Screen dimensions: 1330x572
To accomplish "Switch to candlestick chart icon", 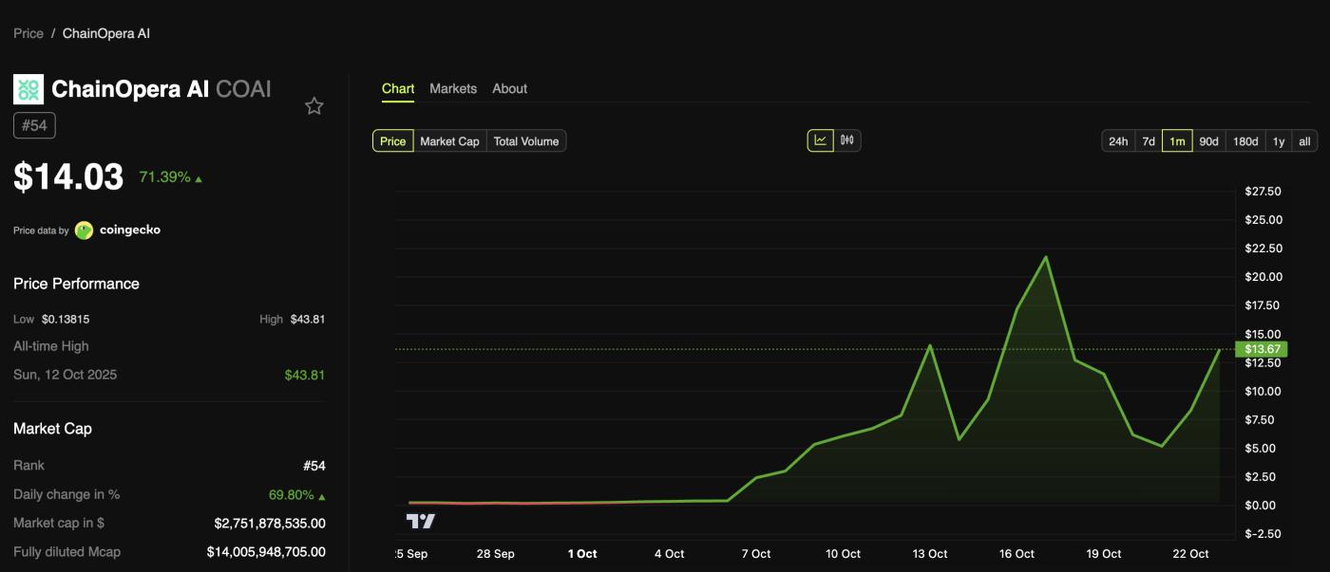I will click(x=847, y=141).
